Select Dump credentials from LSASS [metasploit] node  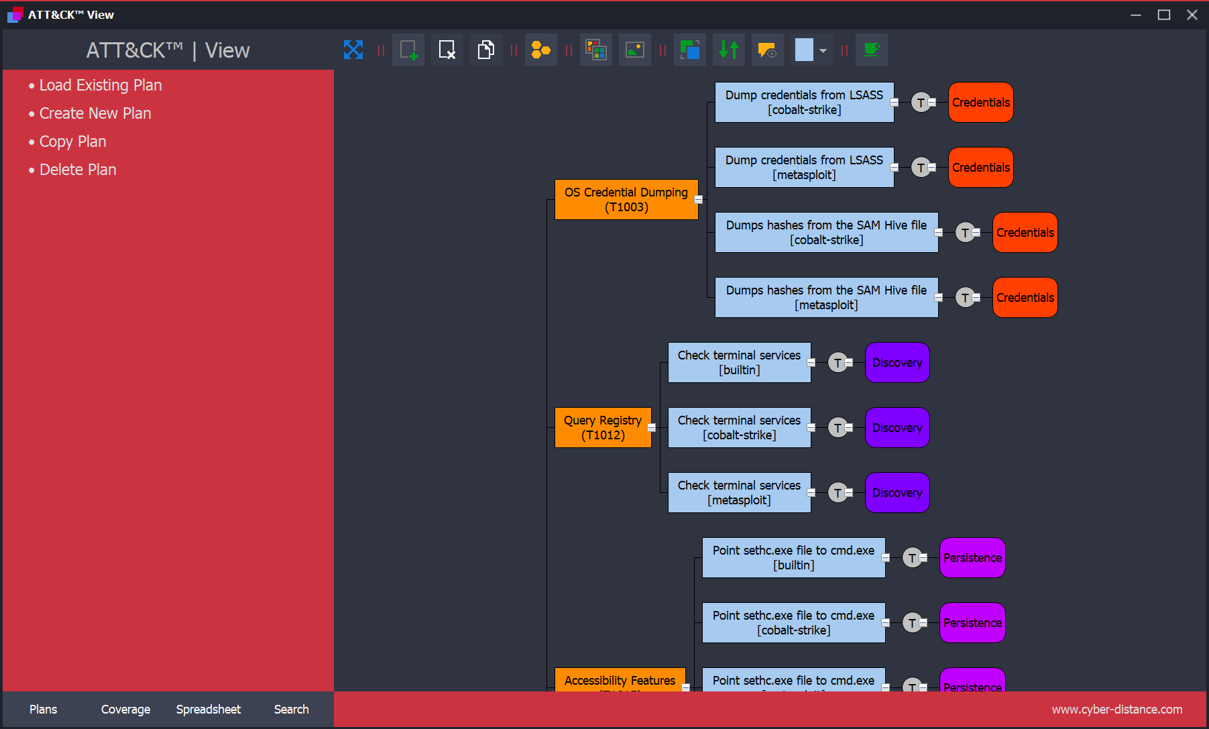[x=805, y=167]
